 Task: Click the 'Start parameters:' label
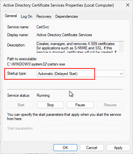(x=20, y=128)
